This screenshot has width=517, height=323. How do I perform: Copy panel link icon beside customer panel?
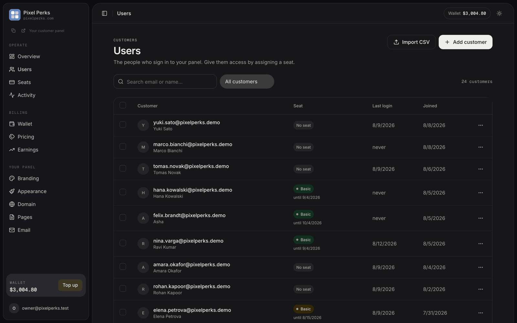[x=13, y=31]
